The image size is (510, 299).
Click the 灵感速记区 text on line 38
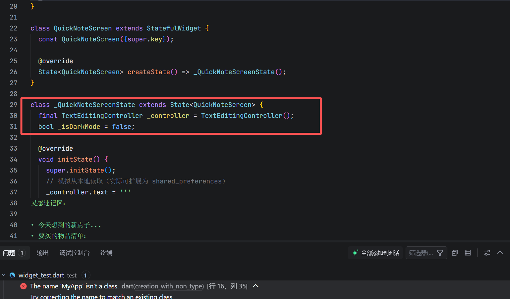48,203
